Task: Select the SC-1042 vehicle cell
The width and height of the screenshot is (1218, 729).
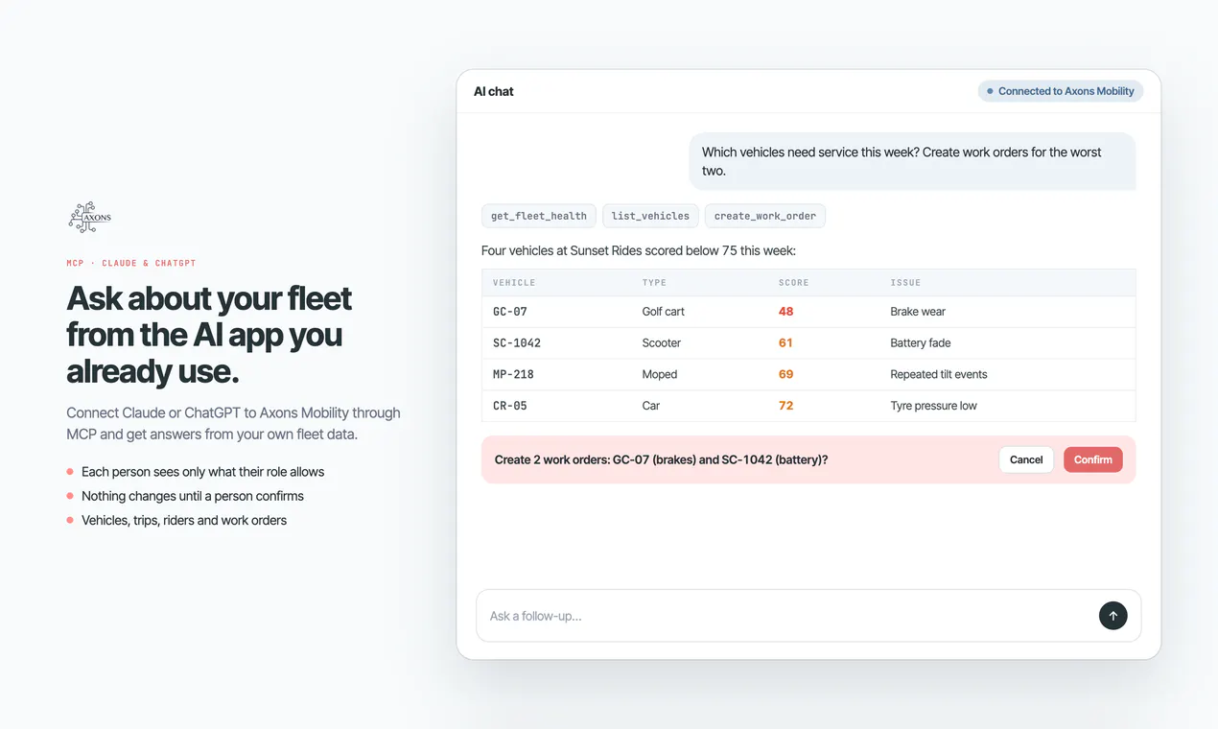Action: point(516,342)
